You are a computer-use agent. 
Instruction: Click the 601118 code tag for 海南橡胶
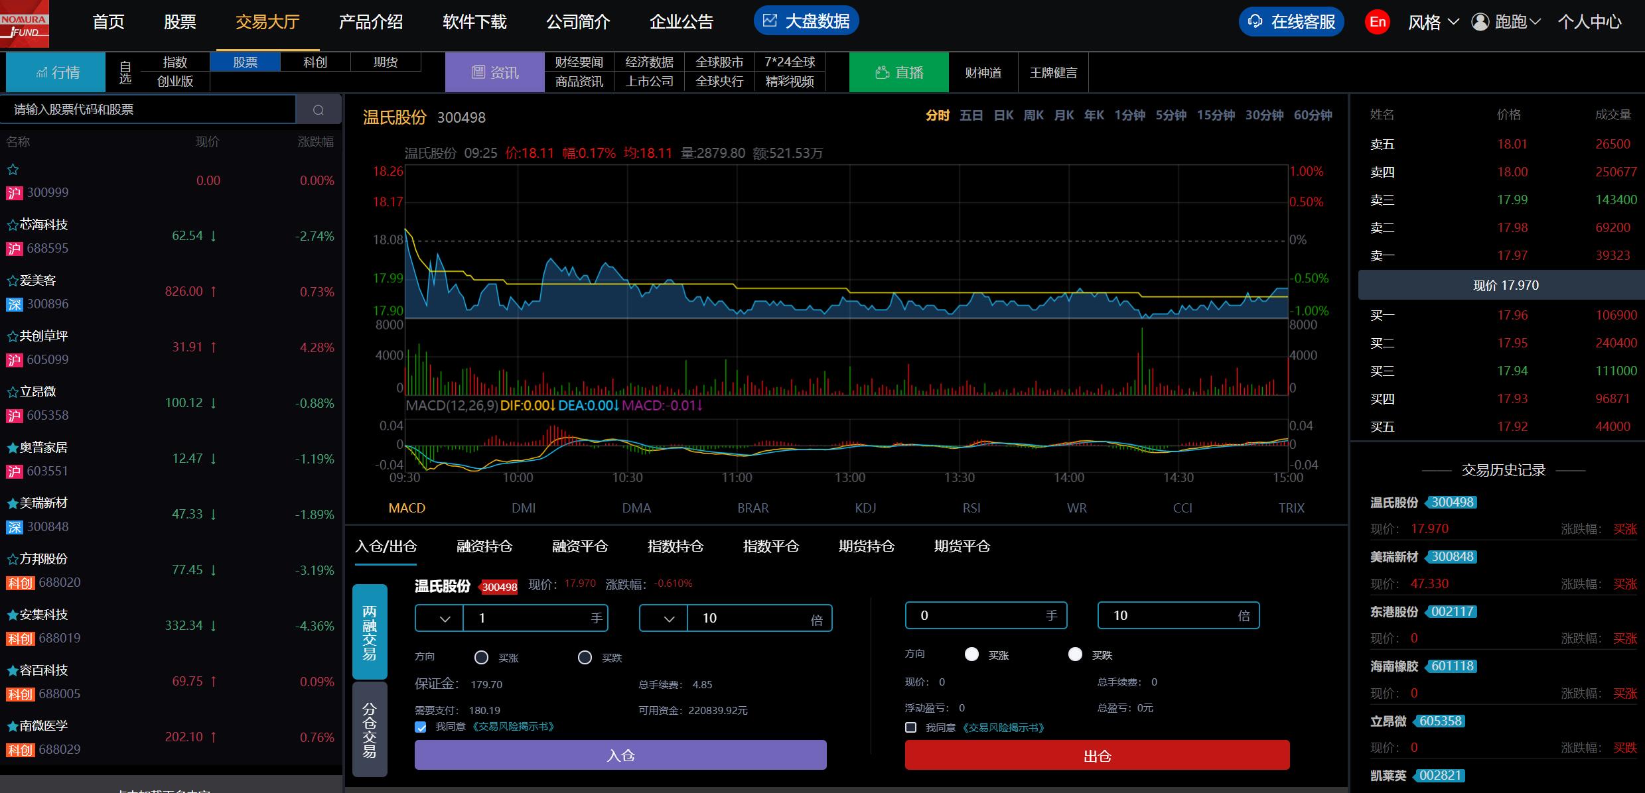click(1452, 666)
